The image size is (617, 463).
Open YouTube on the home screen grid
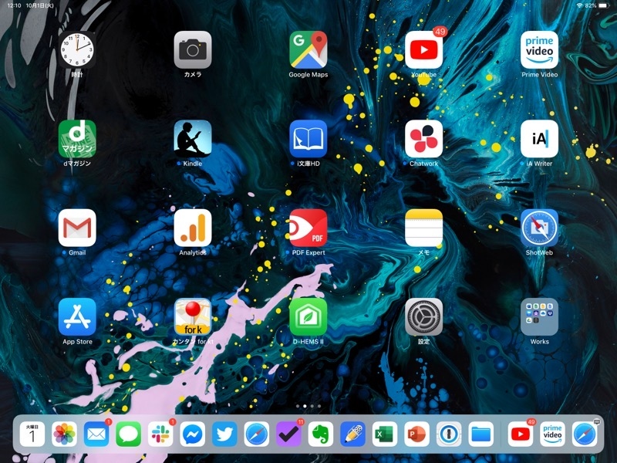pyautogui.click(x=423, y=50)
